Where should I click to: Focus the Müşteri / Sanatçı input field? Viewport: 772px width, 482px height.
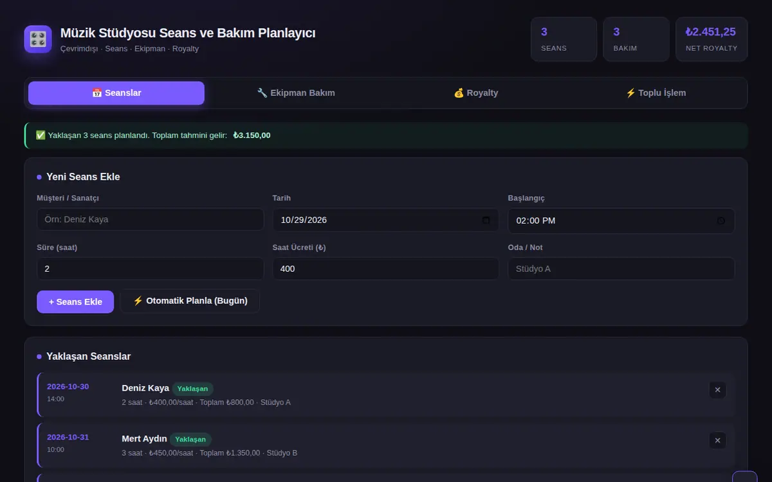pyautogui.click(x=151, y=219)
